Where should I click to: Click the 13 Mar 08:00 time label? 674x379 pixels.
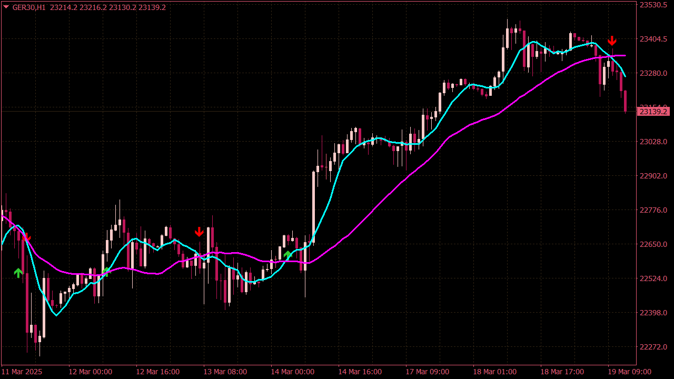pos(225,372)
